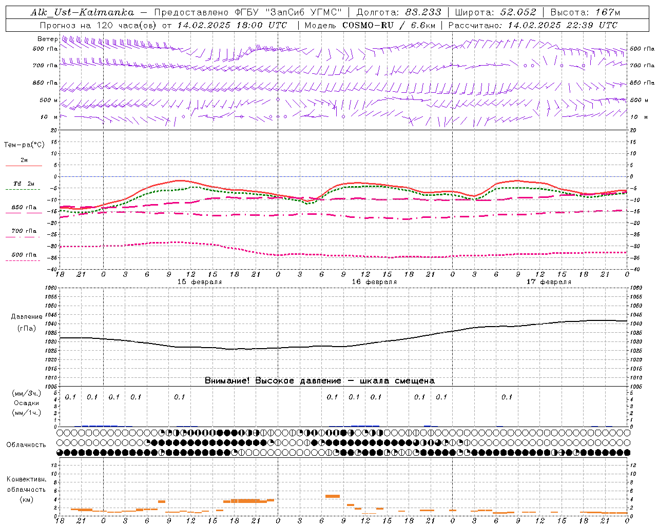
Task: Click the '(мм/1ч.)' precipitation unit label
Action: pyautogui.click(x=27, y=413)
